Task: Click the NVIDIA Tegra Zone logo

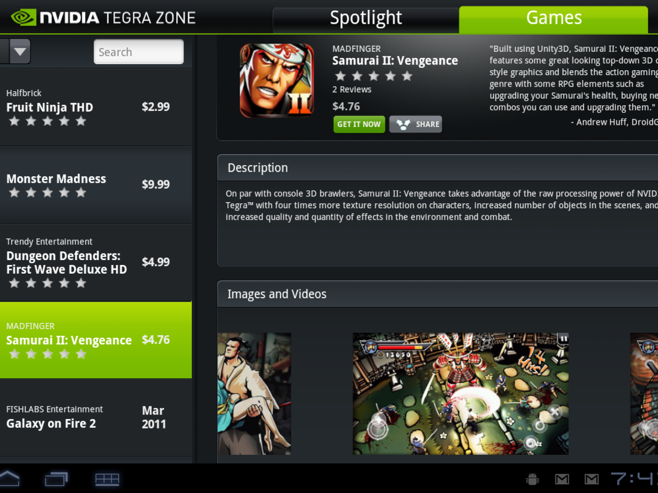Action: [103, 18]
